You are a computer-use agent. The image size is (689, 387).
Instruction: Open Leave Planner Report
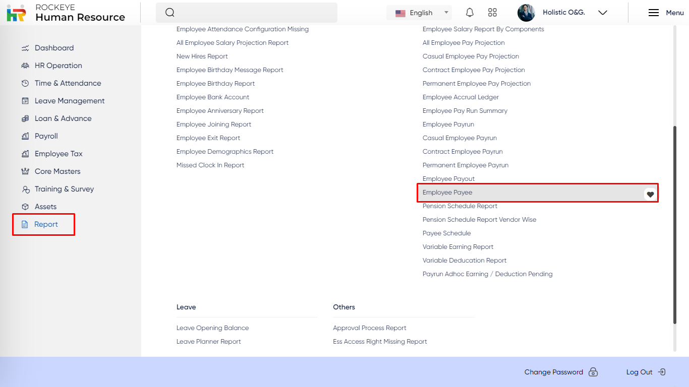[x=209, y=342]
